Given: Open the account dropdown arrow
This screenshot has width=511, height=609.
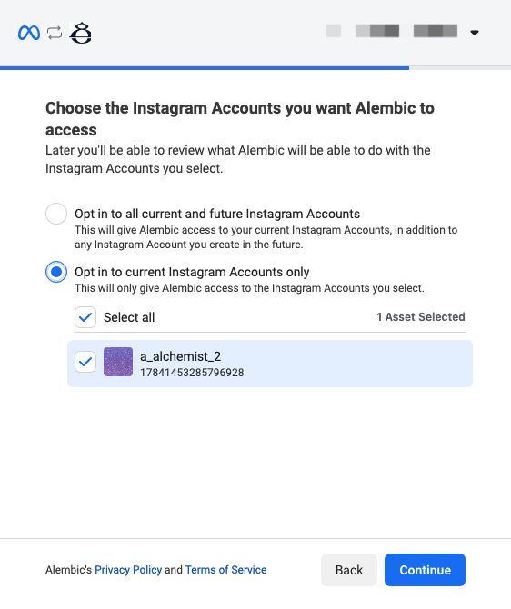Looking at the screenshot, I should pos(475,33).
